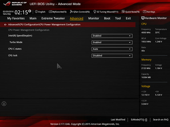Image resolution: width=170 pixels, height=127 pixels.
Task: Click the CPU temperature 33°C
Action: click(x=157, y=32)
